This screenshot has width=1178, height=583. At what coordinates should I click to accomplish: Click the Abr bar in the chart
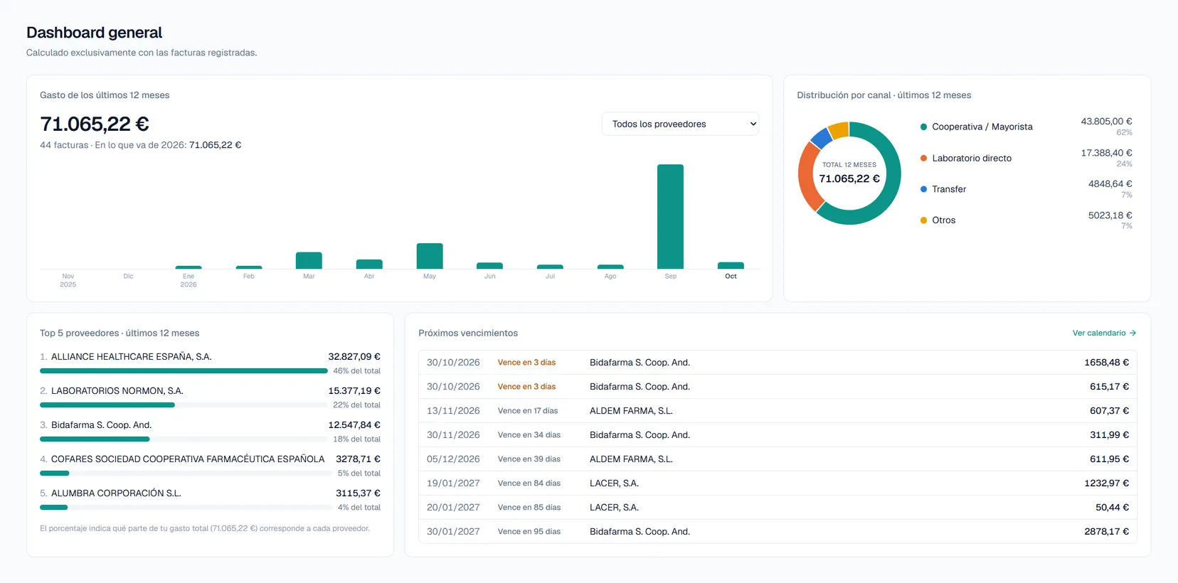click(369, 264)
